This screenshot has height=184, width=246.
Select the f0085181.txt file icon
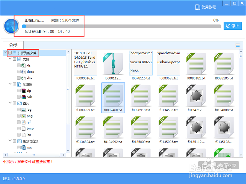click(x=196, y=63)
